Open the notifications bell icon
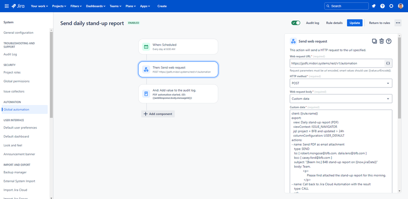Screen dimensions: 408x199 pyautogui.click(x=374, y=6)
